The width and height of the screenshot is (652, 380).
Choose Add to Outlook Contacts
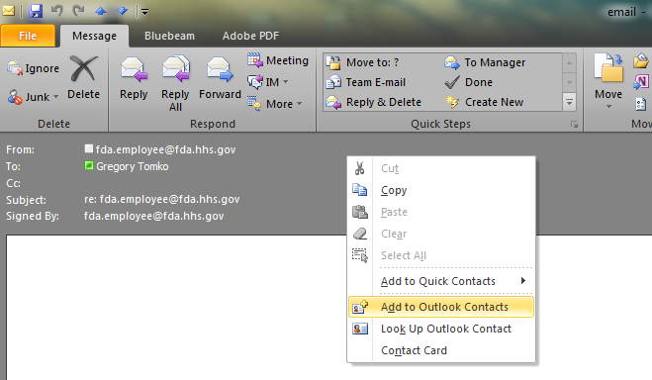pos(441,307)
